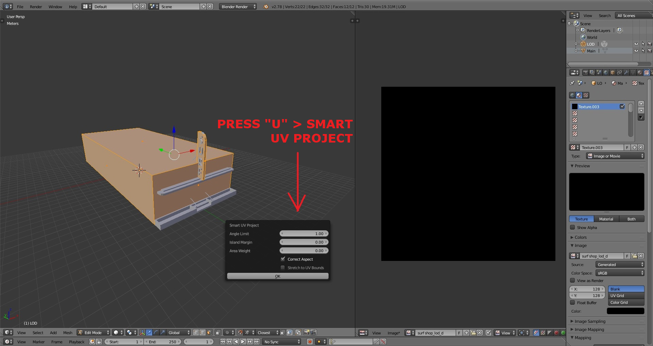Click the generated Color black swatch
Viewport: 653px width, 346px height.
tap(625, 311)
